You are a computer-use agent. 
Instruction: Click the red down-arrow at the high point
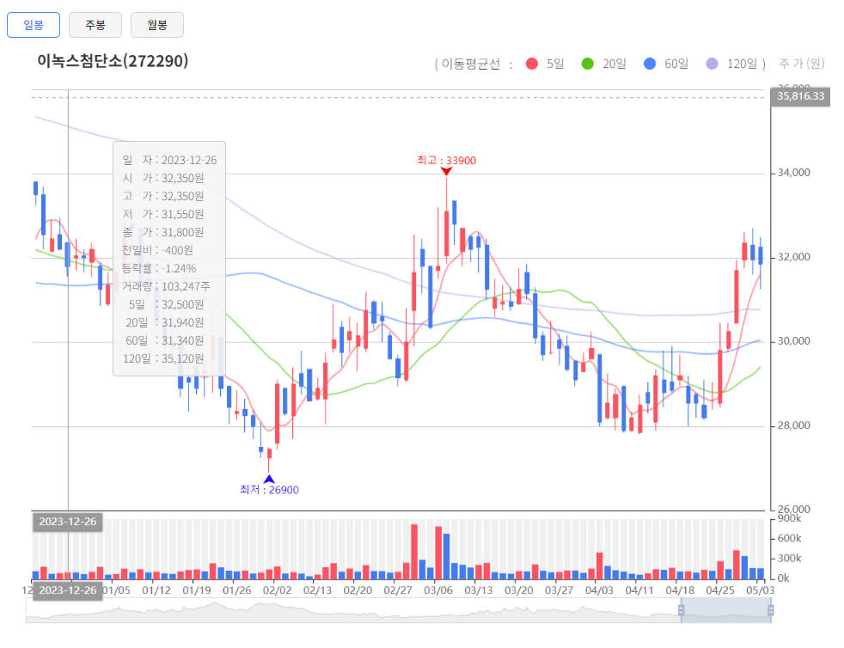pyautogui.click(x=446, y=171)
